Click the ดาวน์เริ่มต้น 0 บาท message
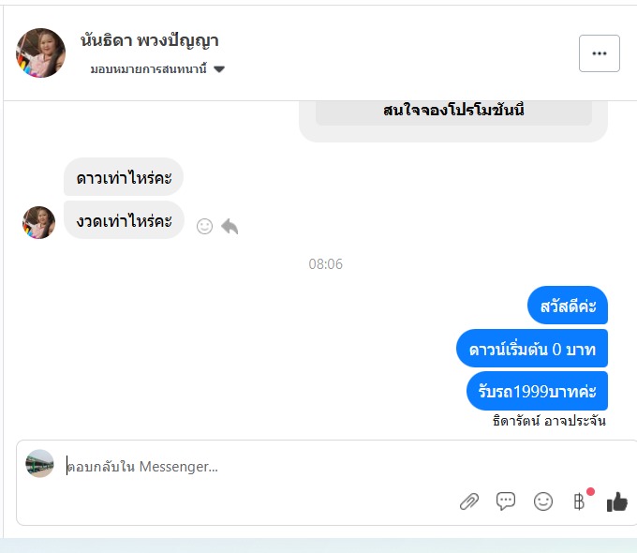637x553 pixels. (x=532, y=349)
